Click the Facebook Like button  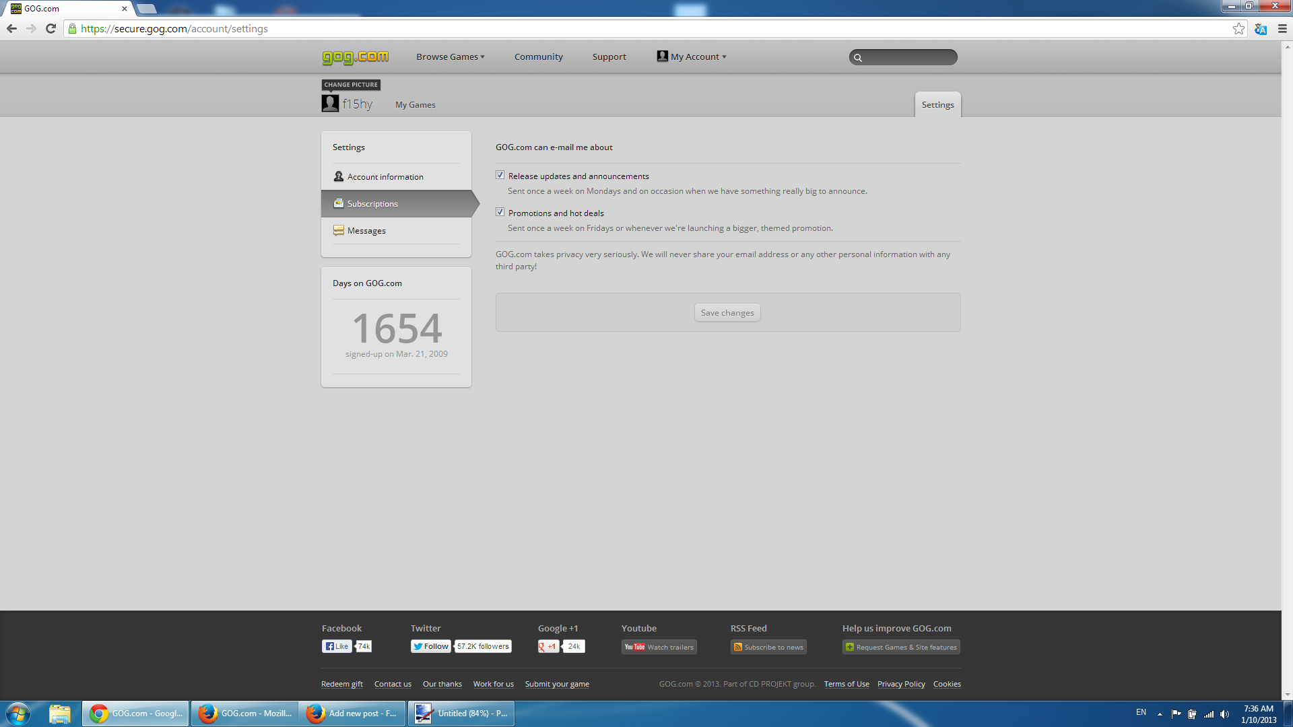pos(337,646)
